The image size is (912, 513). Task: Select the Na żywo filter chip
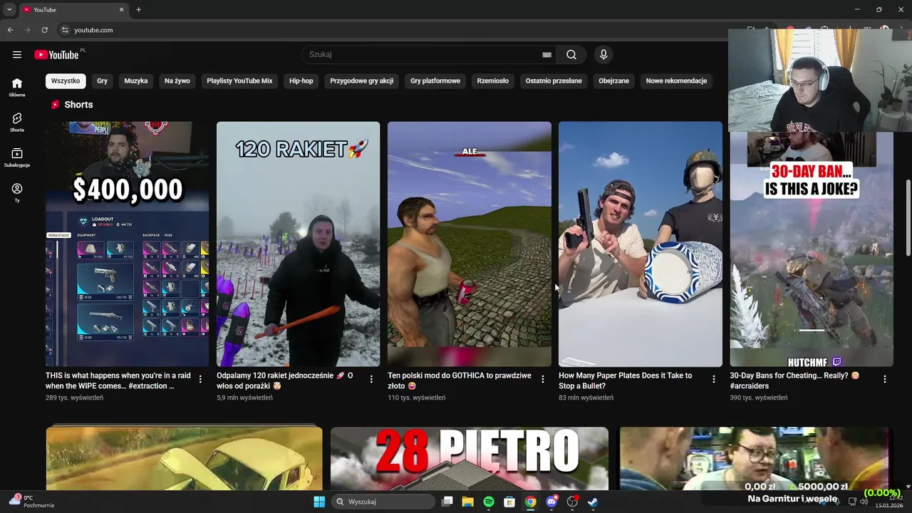(x=177, y=81)
